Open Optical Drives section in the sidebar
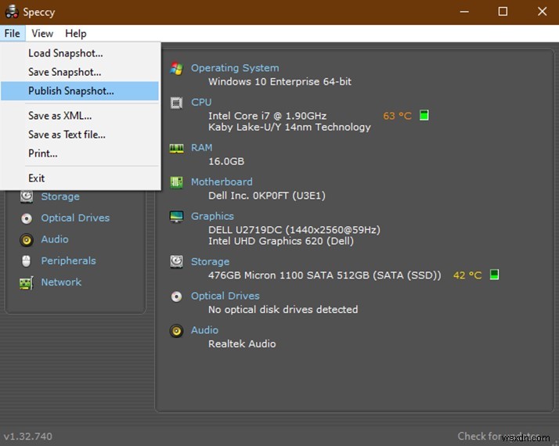The height and width of the screenshot is (446, 559). (x=75, y=218)
